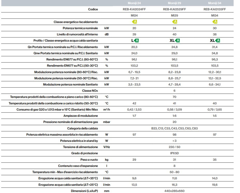Click the heating energy class A badge for Momiji 24

(x=134, y=22)
